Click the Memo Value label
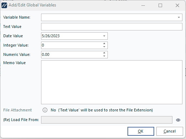Viewport: 186px width, 139px height. [x=14, y=63]
